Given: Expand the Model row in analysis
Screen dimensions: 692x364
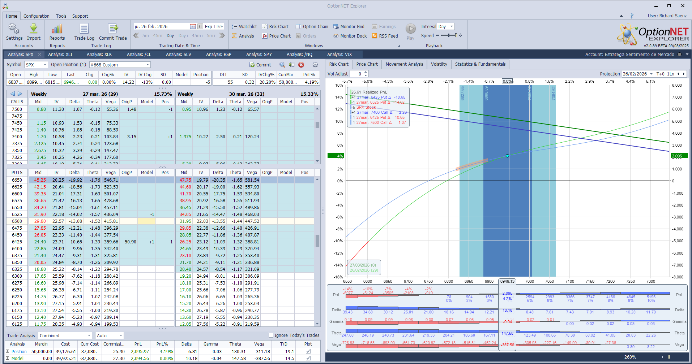Looking at the screenshot, I should pos(7,359).
